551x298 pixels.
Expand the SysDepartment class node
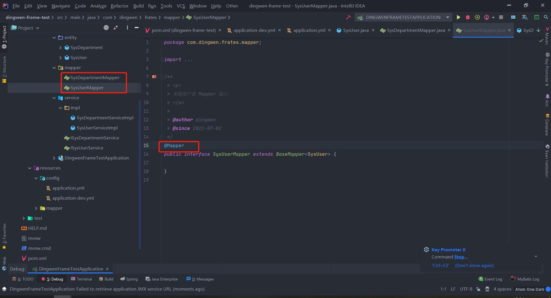tap(60, 48)
